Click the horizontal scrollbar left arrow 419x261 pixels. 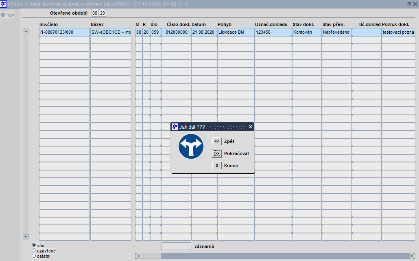[x=138, y=256]
